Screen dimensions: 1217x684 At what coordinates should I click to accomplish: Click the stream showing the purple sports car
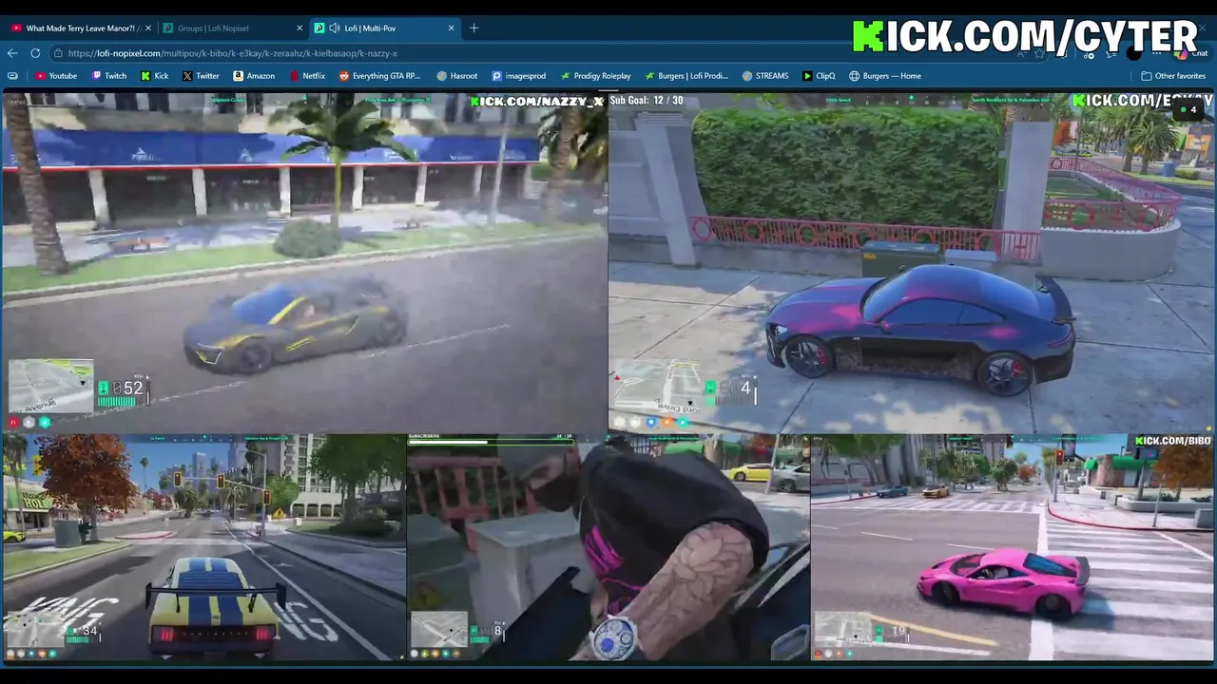[x=912, y=262]
